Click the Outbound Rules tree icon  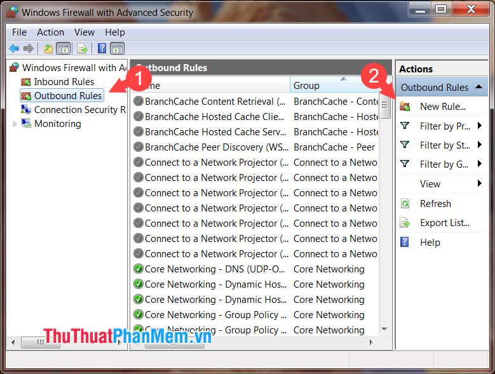(26, 96)
